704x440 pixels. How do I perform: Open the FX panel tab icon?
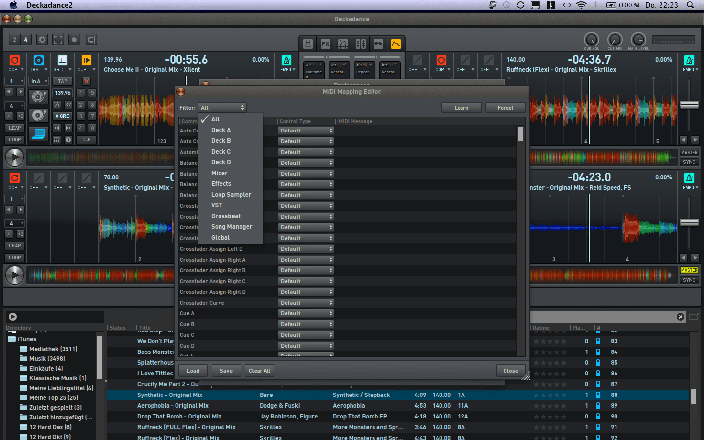(x=326, y=44)
